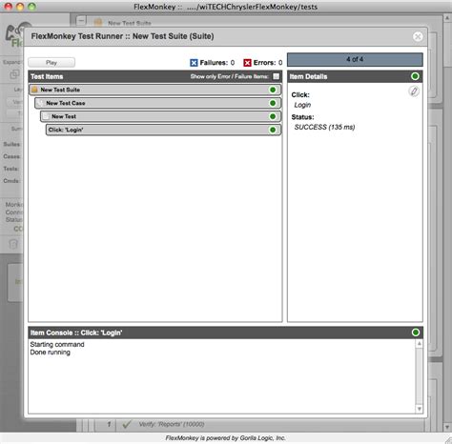Click the blue Failures X icon

(194, 63)
